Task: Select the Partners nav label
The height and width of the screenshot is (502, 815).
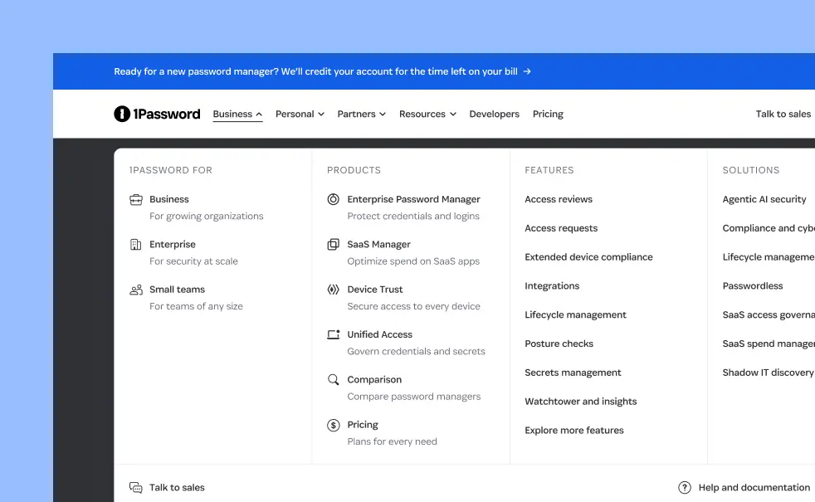Action: pyautogui.click(x=357, y=114)
